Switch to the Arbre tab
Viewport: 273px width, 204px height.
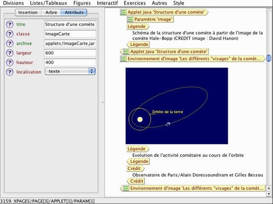[51, 12]
